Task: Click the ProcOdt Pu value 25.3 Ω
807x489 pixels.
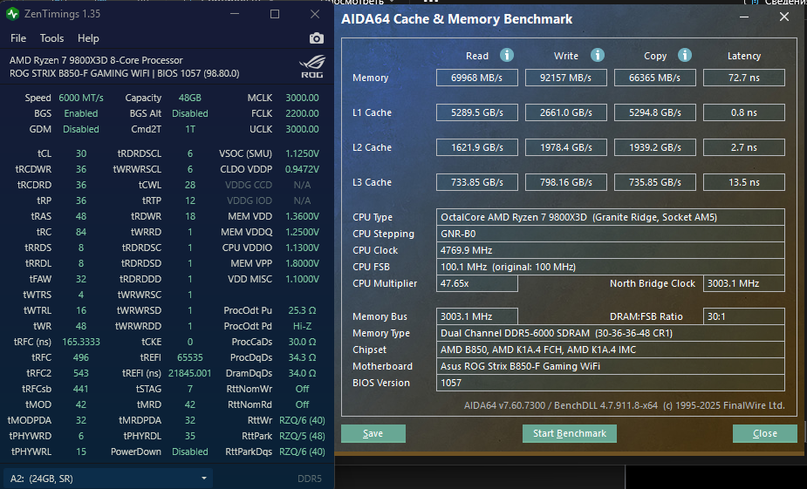Action: click(x=302, y=310)
